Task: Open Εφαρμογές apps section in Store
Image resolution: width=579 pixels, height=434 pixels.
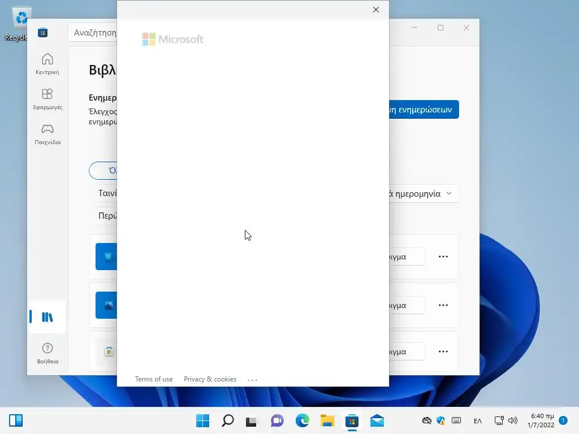Action: (47, 99)
